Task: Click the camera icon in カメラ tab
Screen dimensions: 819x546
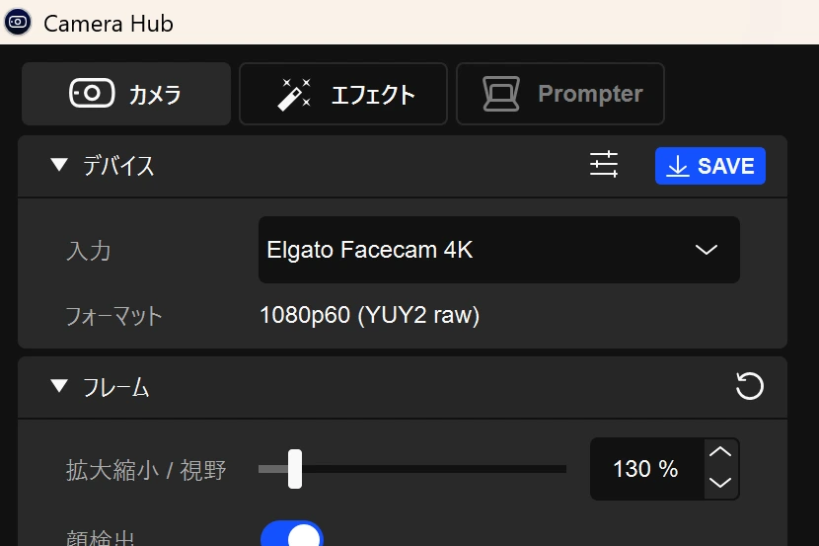Action: pyautogui.click(x=91, y=94)
